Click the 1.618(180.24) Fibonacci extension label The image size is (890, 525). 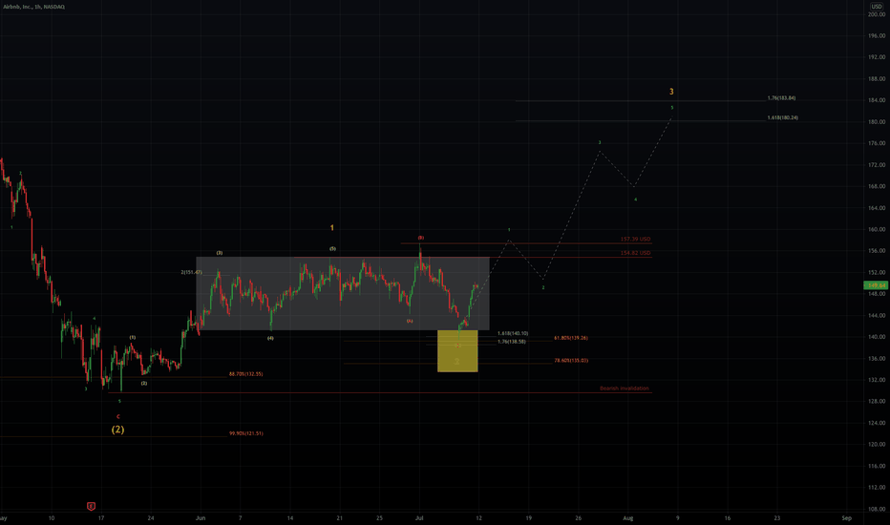click(782, 118)
